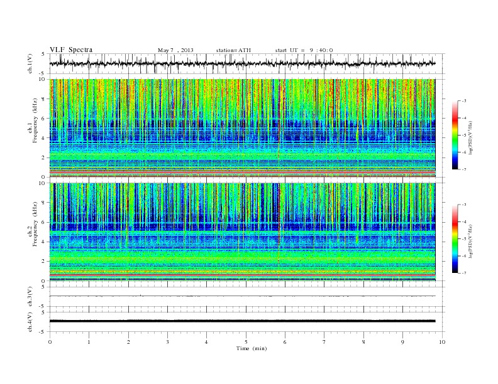Viewport: 498px width, 384px height.
Task: Click the time axis tick label "5"
Action: (x=246, y=342)
